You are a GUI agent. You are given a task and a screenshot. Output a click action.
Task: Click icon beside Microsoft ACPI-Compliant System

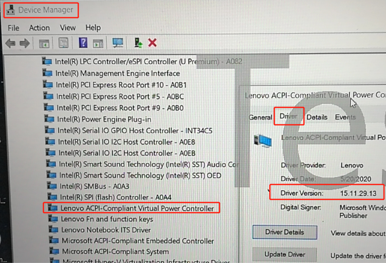[54, 251]
